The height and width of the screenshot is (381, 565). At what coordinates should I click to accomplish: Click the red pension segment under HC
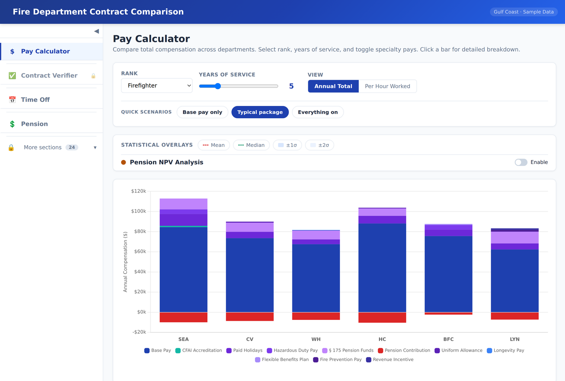pyautogui.click(x=382, y=317)
